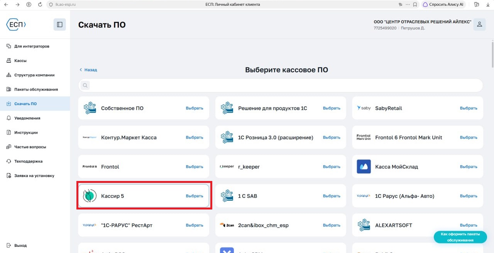Click Выбрать for 1С Розница 3.0 (расширение)
Image resolution: width=494 pixels, height=253 pixels.
[332, 137]
